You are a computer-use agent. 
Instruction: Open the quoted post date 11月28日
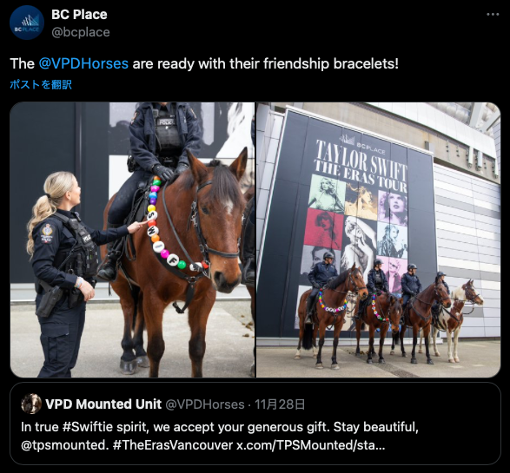(280, 404)
